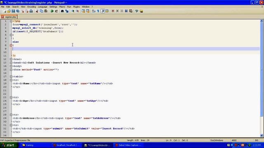Open the Settings menu
The image size is (264, 148).
click(53, 7)
